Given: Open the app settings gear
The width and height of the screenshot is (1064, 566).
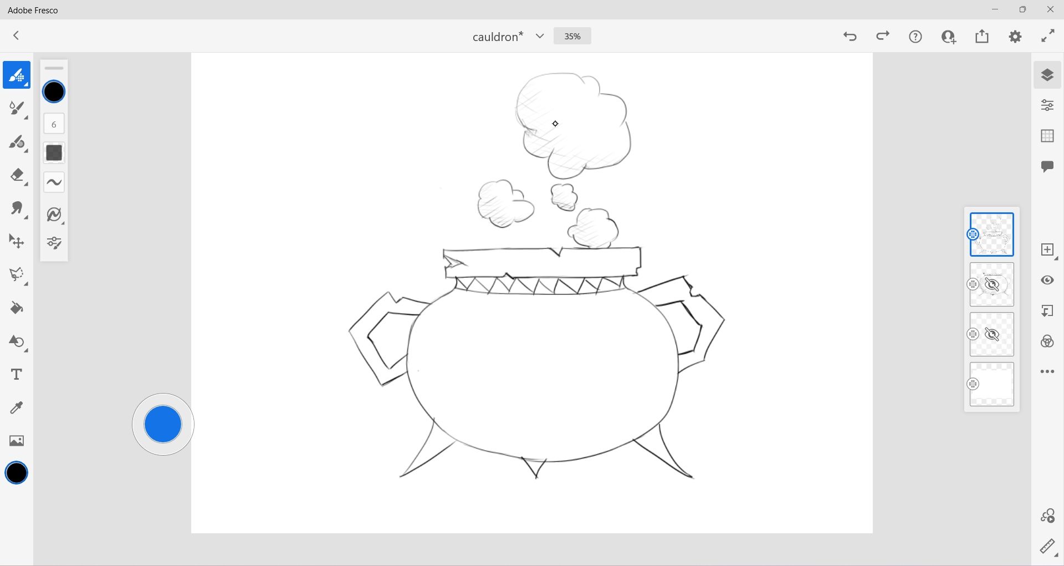Looking at the screenshot, I should click(1015, 37).
